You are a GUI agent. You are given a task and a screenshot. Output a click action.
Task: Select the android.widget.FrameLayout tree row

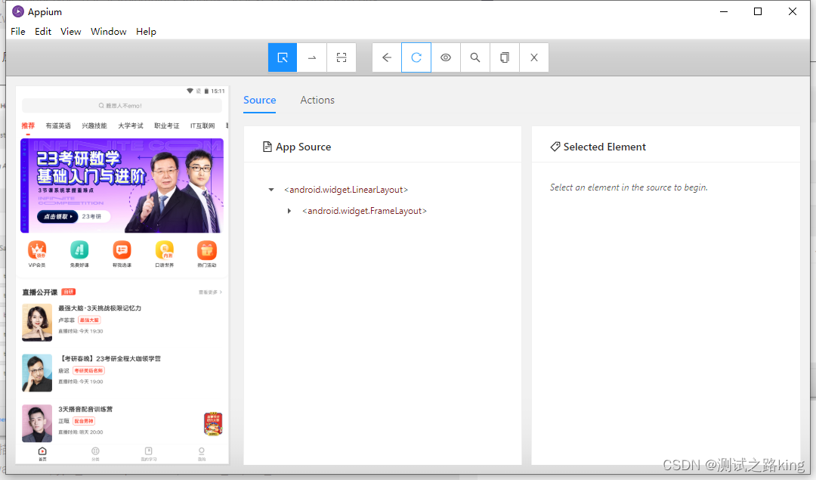tap(364, 211)
